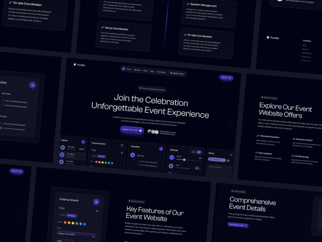
Task: Click the purple icon on the large Checklist panel
Action: (x=33, y=85)
